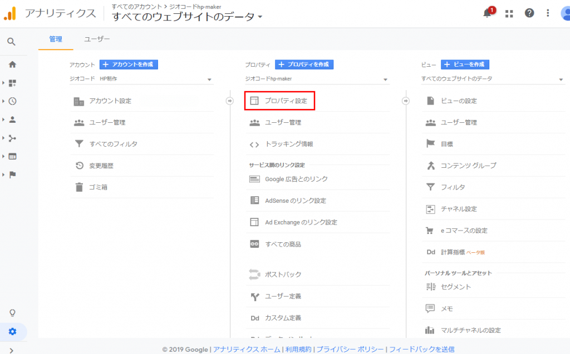Switch to the ユーザー tab
The width and height of the screenshot is (570, 354).
click(97, 39)
